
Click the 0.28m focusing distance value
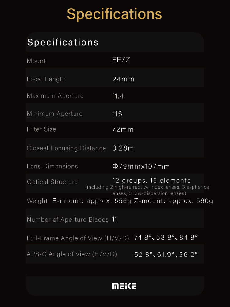[123, 148]
